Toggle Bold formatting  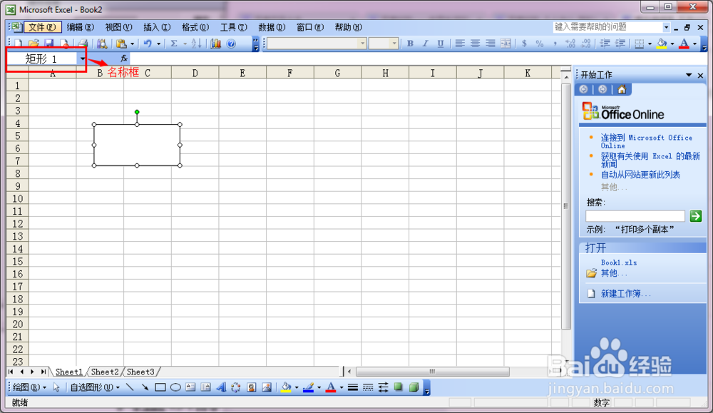tap(410, 44)
